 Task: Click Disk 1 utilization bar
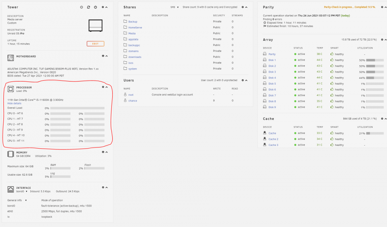pyautogui.click(x=375, y=60)
